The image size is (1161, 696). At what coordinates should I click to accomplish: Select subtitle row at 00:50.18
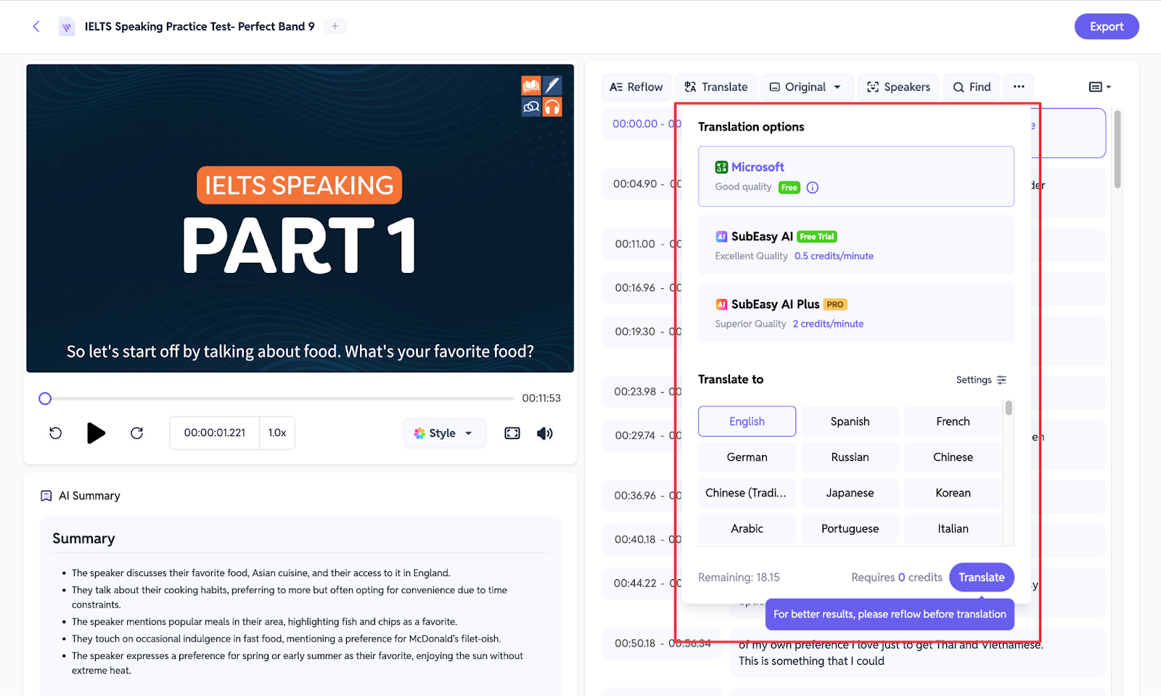855,652
